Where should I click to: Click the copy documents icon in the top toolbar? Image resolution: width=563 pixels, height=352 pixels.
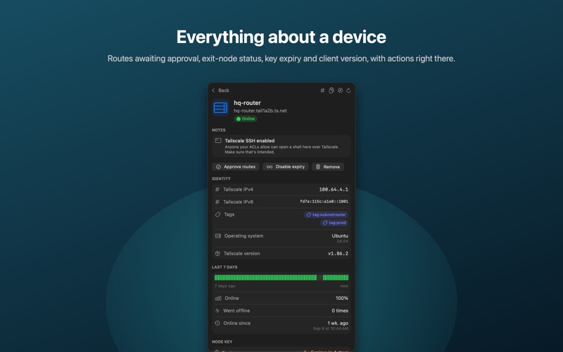pyautogui.click(x=331, y=91)
